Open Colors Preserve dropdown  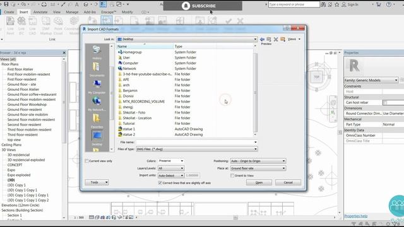tap(171, 161)
